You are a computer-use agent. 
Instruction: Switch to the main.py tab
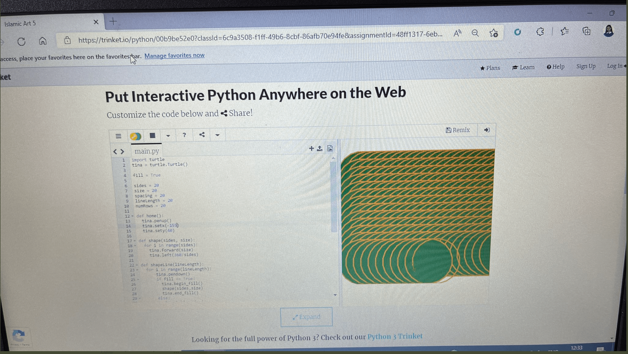coord(147,151)
